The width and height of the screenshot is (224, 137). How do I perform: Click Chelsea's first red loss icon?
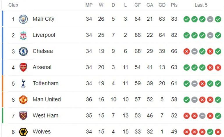point(186,51)
